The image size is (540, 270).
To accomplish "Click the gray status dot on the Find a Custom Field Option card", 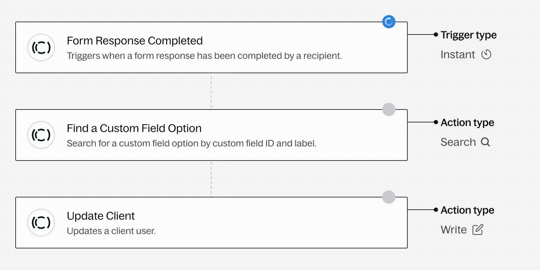I will tap(389, 109).
